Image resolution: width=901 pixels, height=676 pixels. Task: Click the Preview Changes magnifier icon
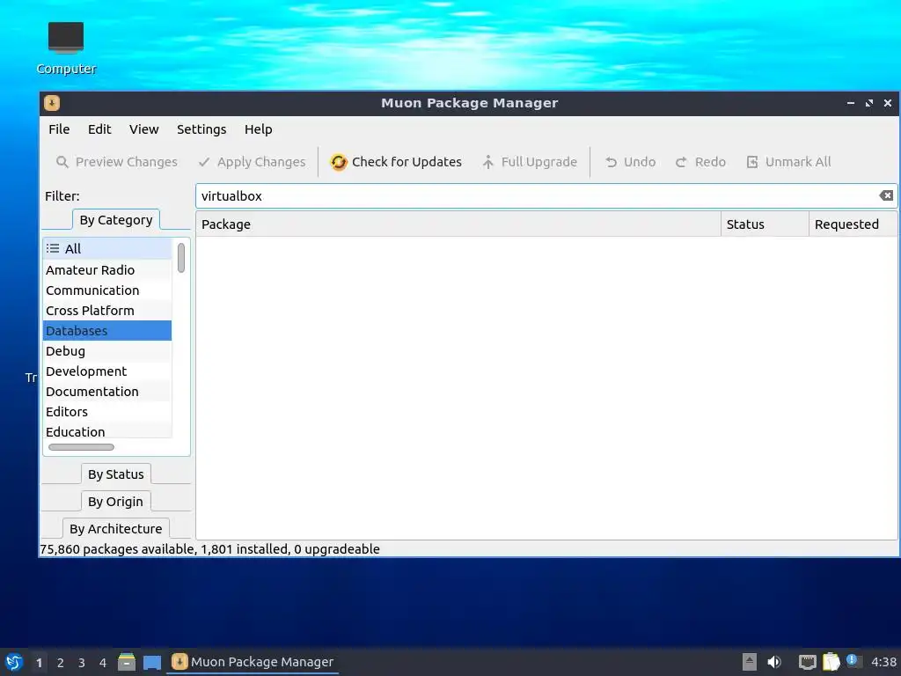click(62, 162)
